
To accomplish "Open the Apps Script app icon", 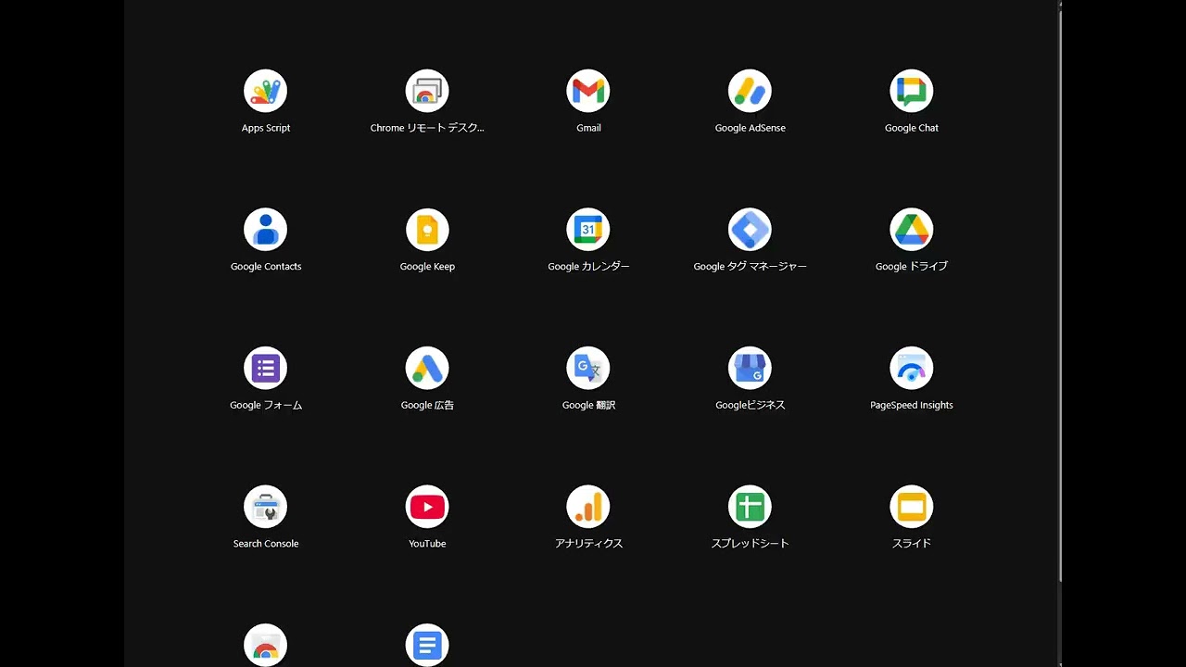I will pyautogui.click(x=265, y=91).
